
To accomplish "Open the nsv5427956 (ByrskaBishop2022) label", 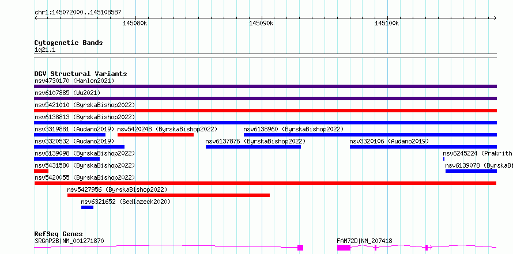I will click(x=117, y=189).
